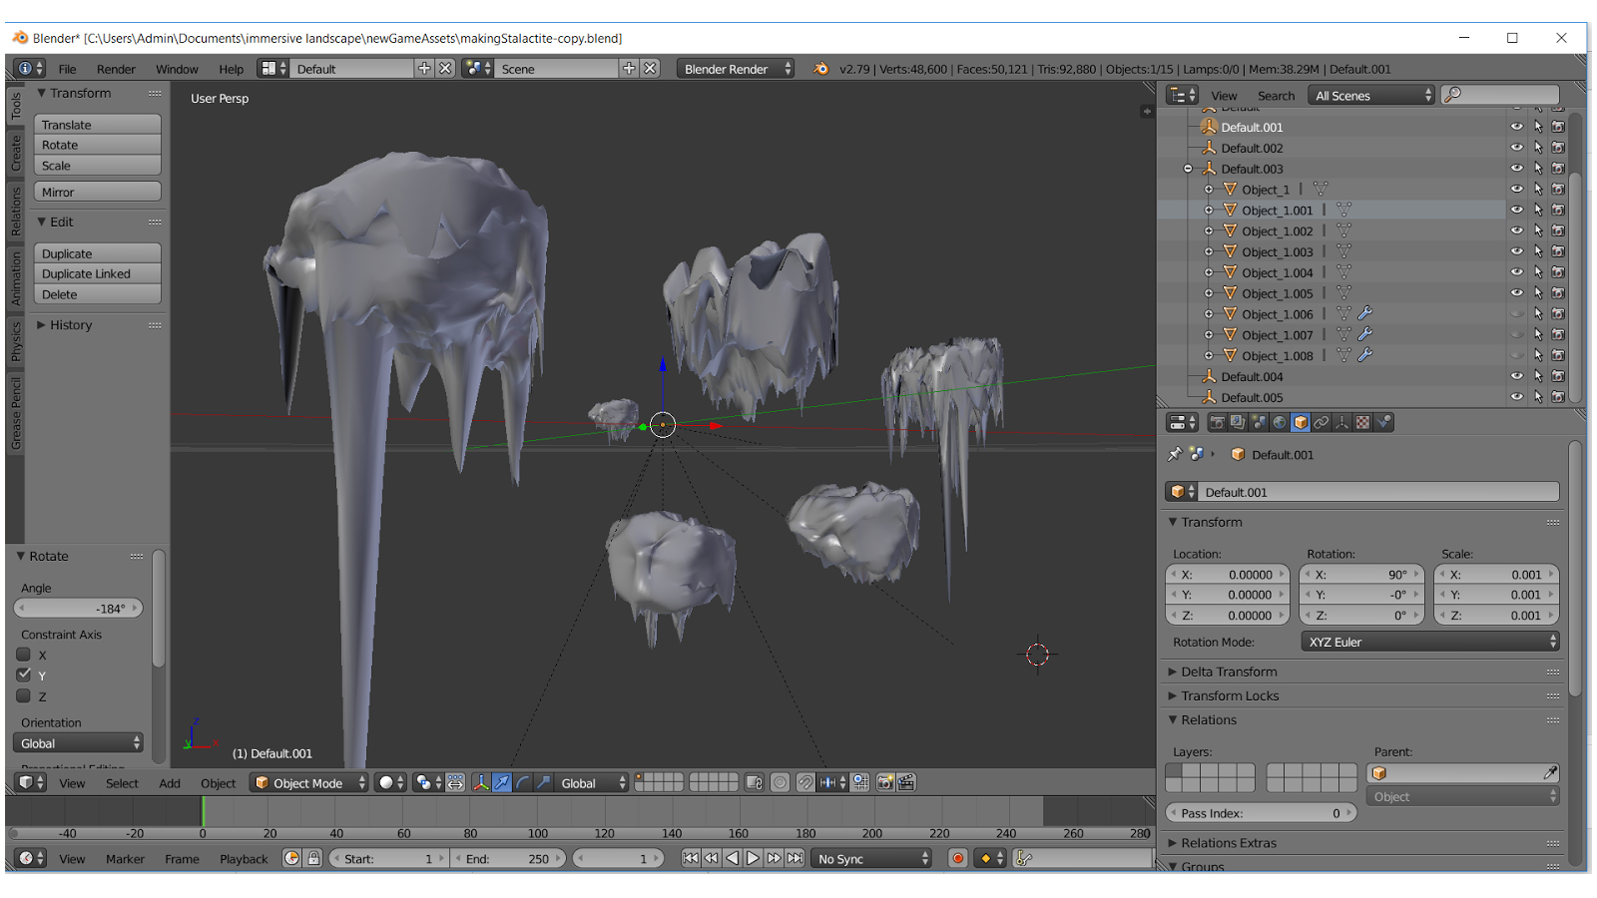Expand the Object_1.002 tree node

tap(1209, 231)
